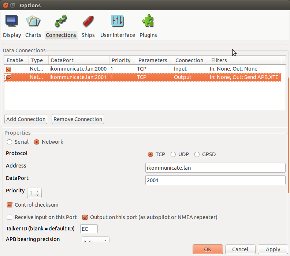The width and height of the screenshot is (290, 256).
Task: Open the Priority spinner dropdown
Action: [x=37, y=193]
